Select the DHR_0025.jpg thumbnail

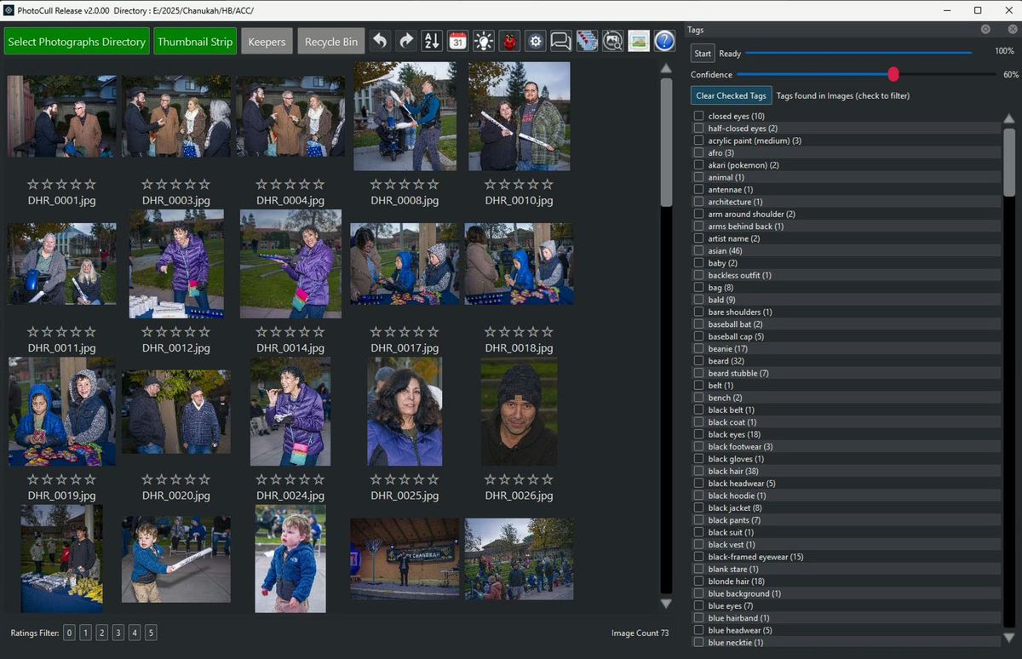[x=404, y=411]
